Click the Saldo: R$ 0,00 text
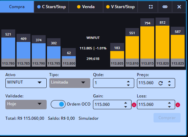 (62, 118)
